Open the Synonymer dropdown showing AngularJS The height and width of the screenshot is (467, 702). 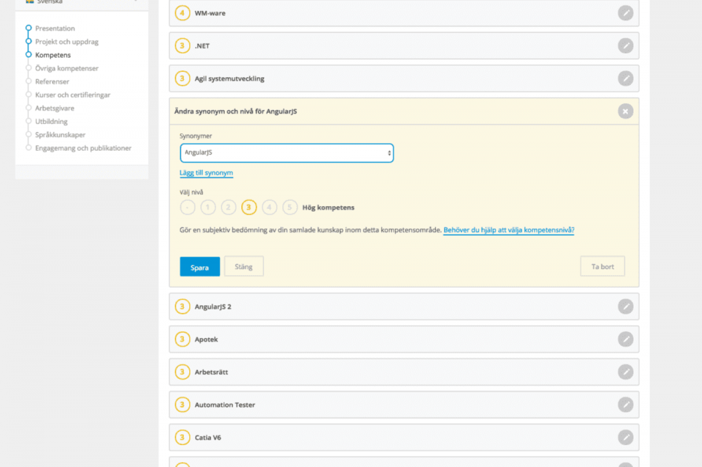pos(286,153)
